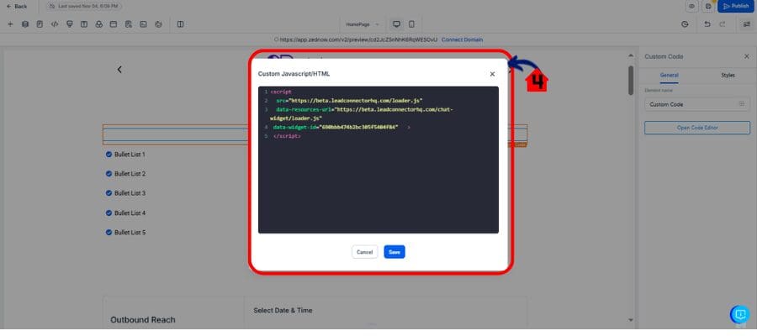The height and width of the screenshot is (336, 757).
Task: Select the General tab
Action: (669, 76)
